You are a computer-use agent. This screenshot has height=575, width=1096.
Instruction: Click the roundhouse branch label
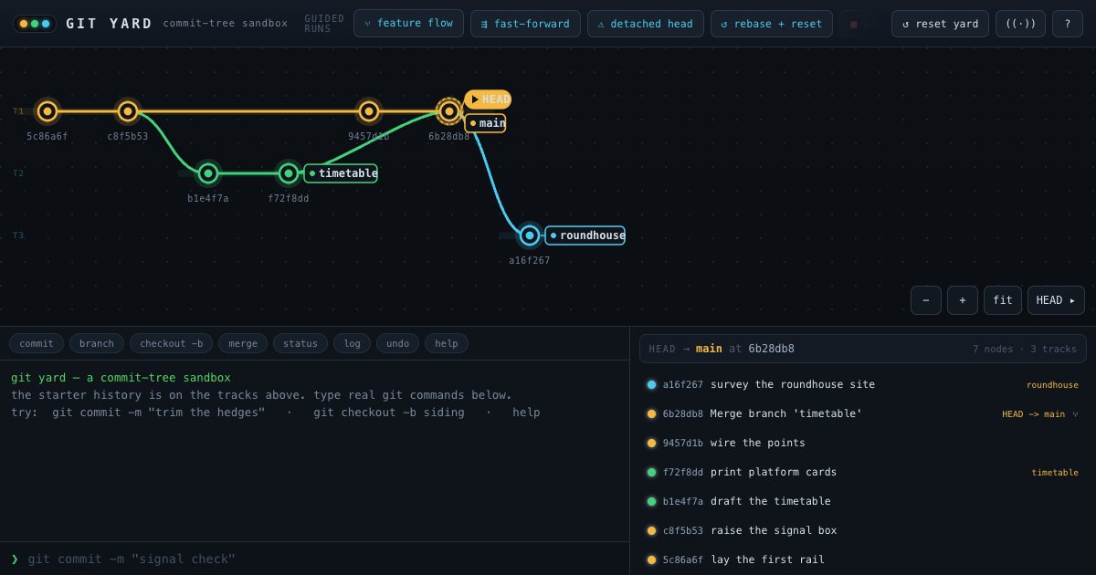(585, 235)
